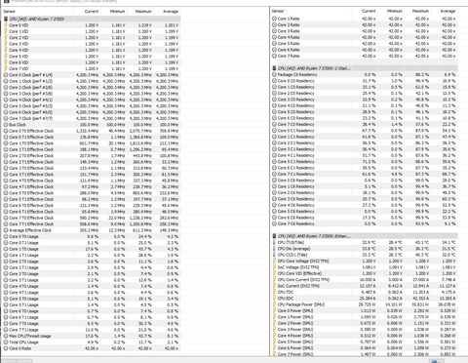Screen dimensions: 468x363
Task: Click the Sensor column header in left pane
Action: pyautogui.click(x=10, y=12)
